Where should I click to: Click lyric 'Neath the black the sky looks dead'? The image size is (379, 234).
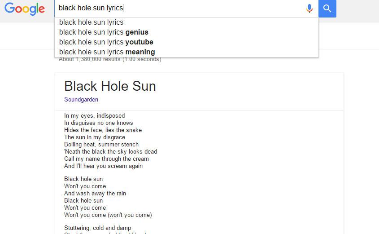(111, 152)
